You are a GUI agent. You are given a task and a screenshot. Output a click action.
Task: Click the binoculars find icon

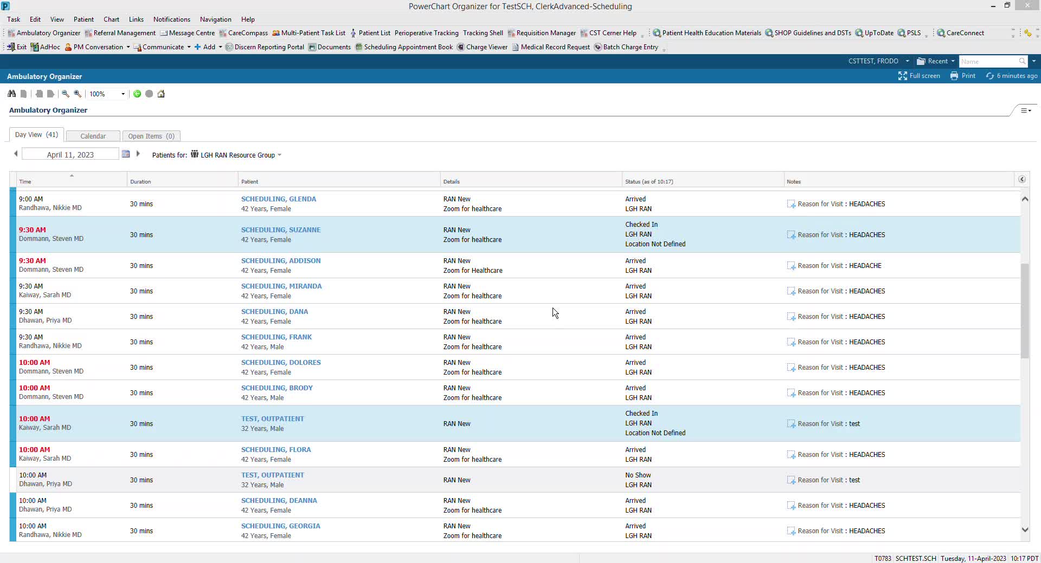click(11, 94)
